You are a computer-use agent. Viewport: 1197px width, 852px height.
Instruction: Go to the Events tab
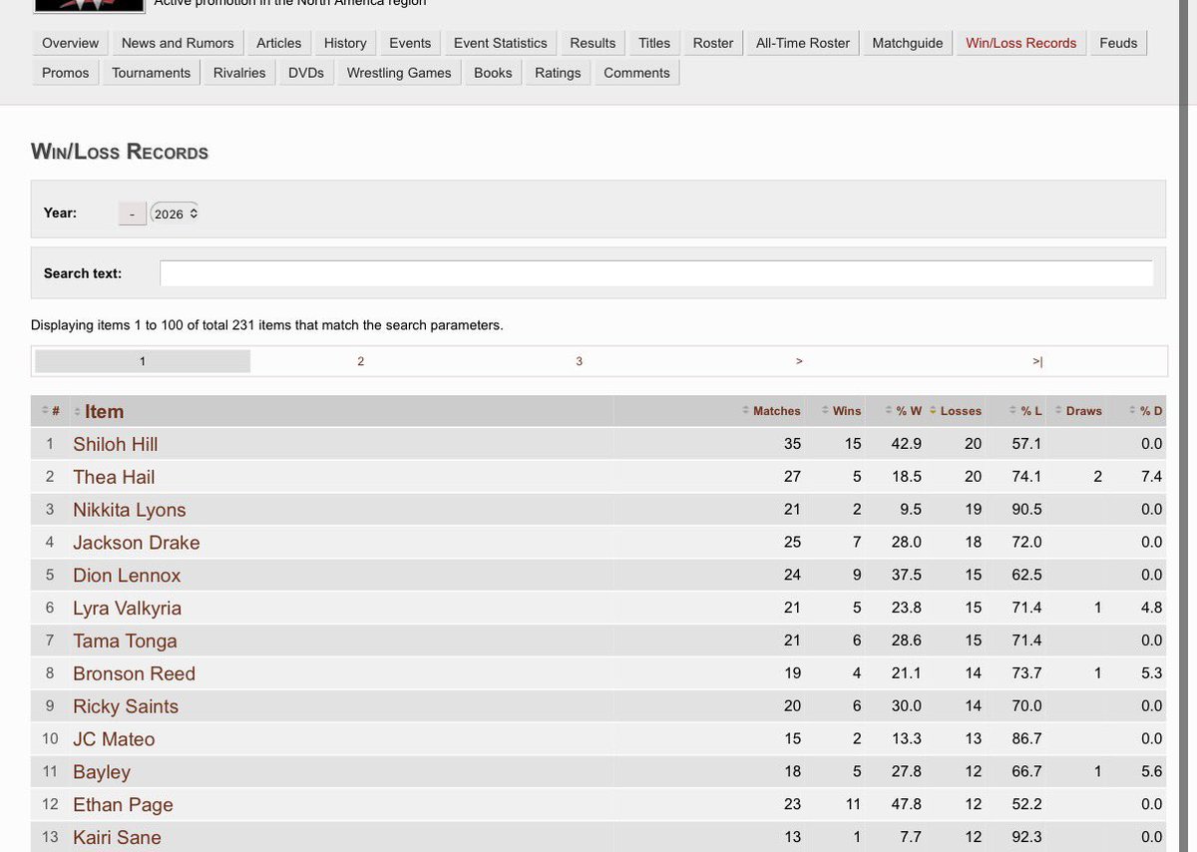tap(410, 43)
